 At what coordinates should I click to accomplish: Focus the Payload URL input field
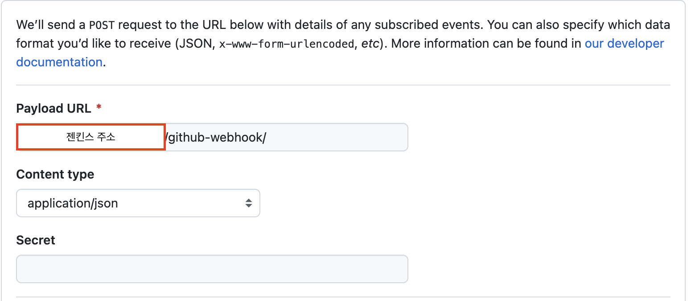click(x=212, y=137)
